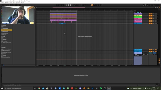Viewport: 161px width, 90px height.
Task: Click the Añadir carpeta link
Action: [6, 57]
